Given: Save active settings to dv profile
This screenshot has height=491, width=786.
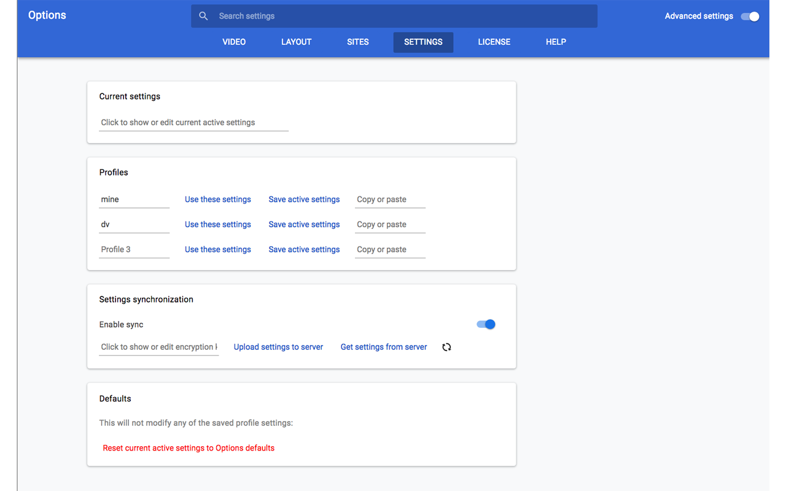Looking at the screenshot, I should [x=304, y=225].
